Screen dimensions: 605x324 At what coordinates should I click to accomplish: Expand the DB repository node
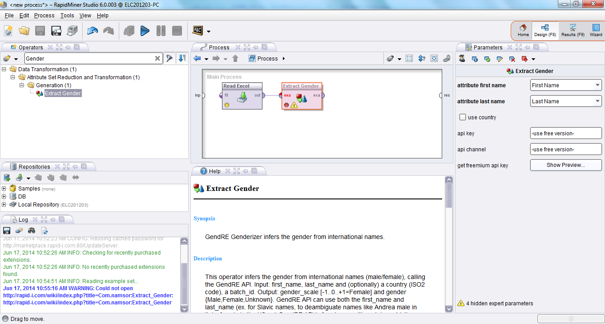(4, 197)
